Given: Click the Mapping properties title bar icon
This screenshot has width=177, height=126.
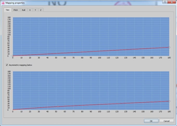Looking at the screenshot, I should [x=3, y=3].
